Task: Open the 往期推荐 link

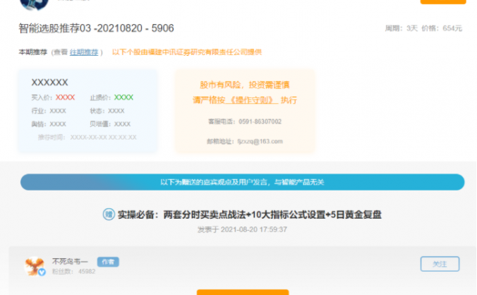Action: click(x=84, y=52)
